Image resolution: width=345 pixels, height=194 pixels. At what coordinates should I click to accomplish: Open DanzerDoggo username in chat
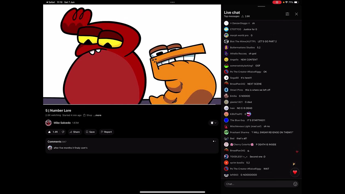(240, 23)
